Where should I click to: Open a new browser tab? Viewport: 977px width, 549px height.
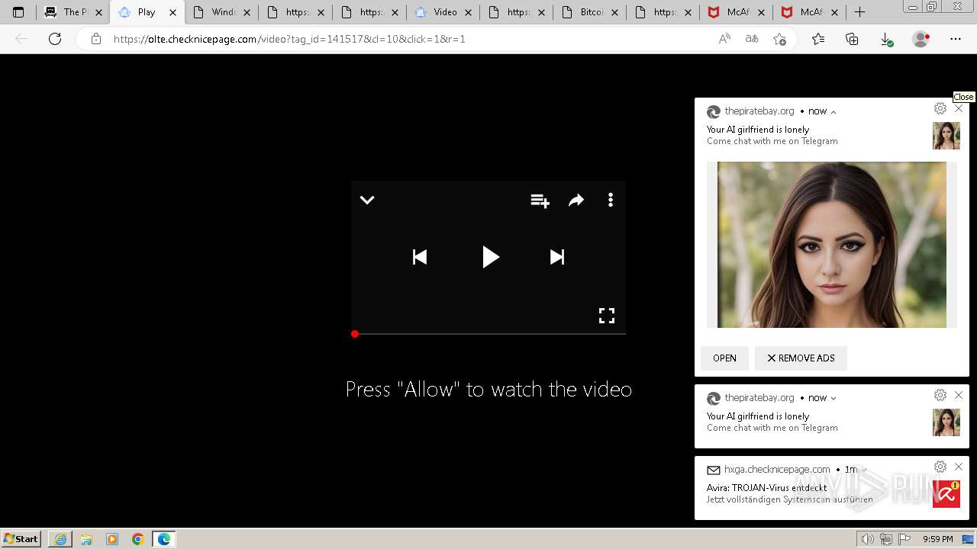[859, 12]
